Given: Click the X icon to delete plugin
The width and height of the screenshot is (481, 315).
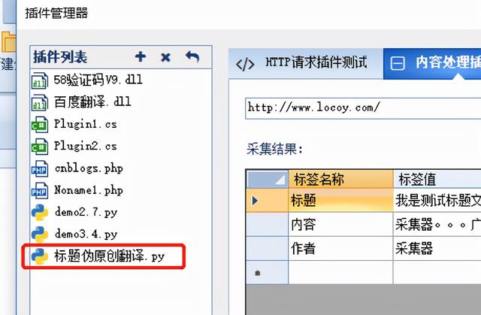Looking at the screenshot, I should [x=165, y=57].
